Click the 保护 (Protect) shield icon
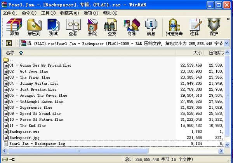 pos(214,27)
